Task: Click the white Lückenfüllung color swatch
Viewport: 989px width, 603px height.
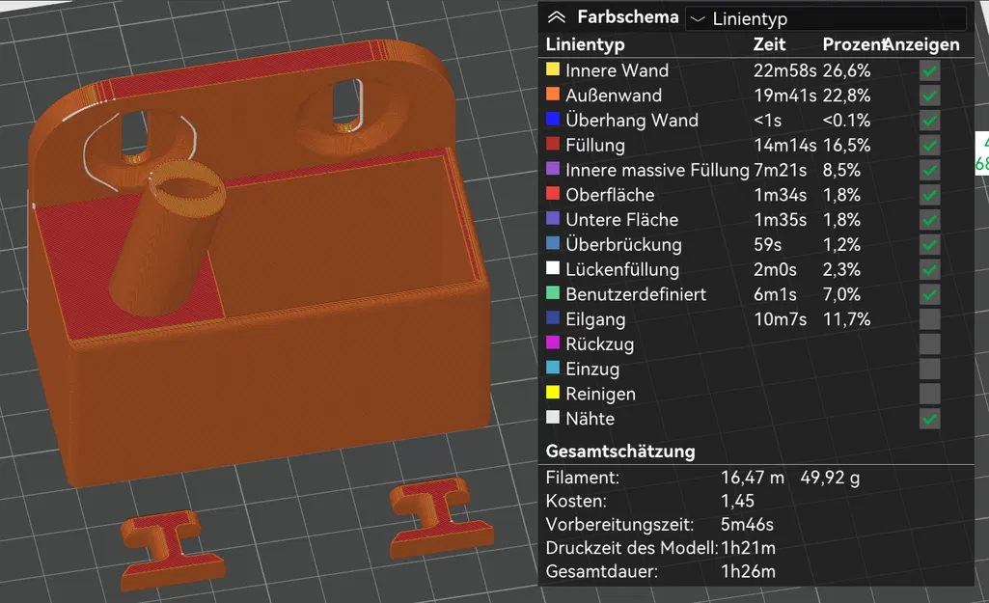Action: pyautogui.click(x=553, y=268)
